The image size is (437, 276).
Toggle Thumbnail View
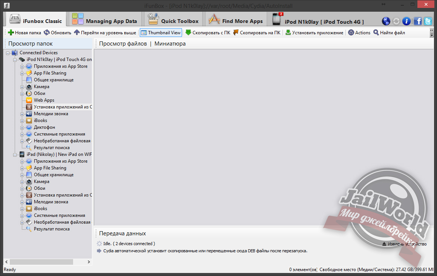161,33
